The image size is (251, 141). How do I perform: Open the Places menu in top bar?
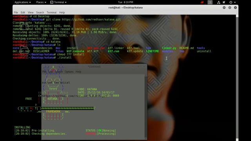point(41,2)
